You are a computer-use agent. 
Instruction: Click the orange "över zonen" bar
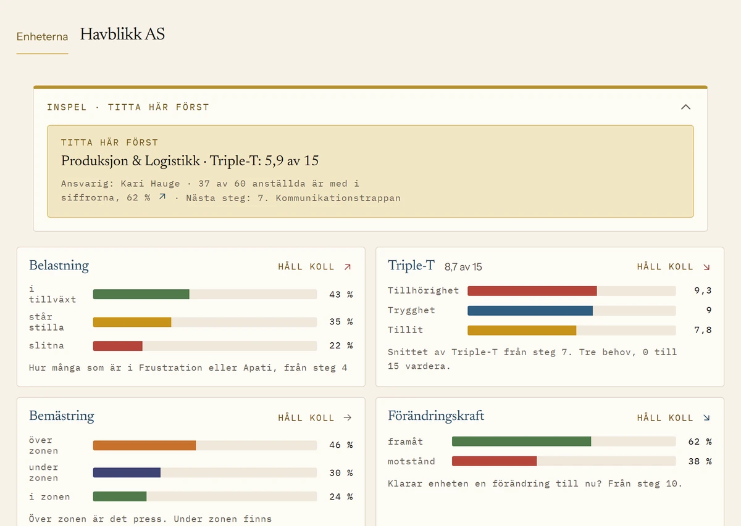click(144, 445)
